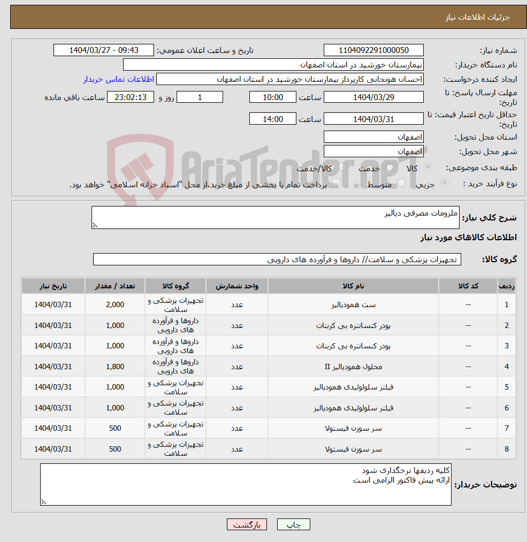Viewport: 527px width, 542px height.
Task: Click the delivery city field اصفهان
Action: (x=373, y=151)
